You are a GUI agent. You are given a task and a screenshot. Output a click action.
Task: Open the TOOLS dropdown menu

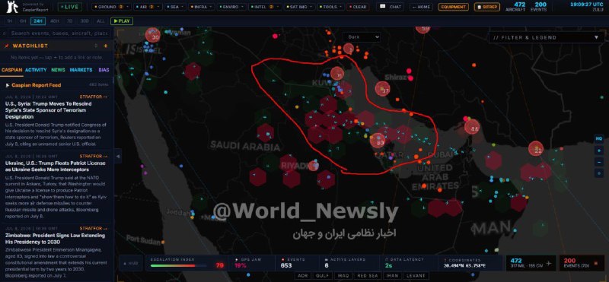click(330, 7)
